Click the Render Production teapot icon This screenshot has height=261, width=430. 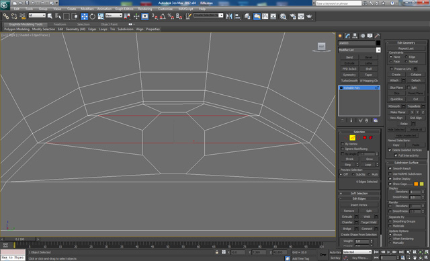[309, 16]
